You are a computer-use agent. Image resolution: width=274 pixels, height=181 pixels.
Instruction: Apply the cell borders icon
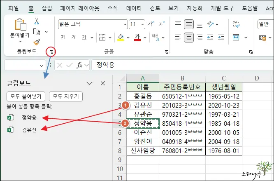tap(102, 37)
